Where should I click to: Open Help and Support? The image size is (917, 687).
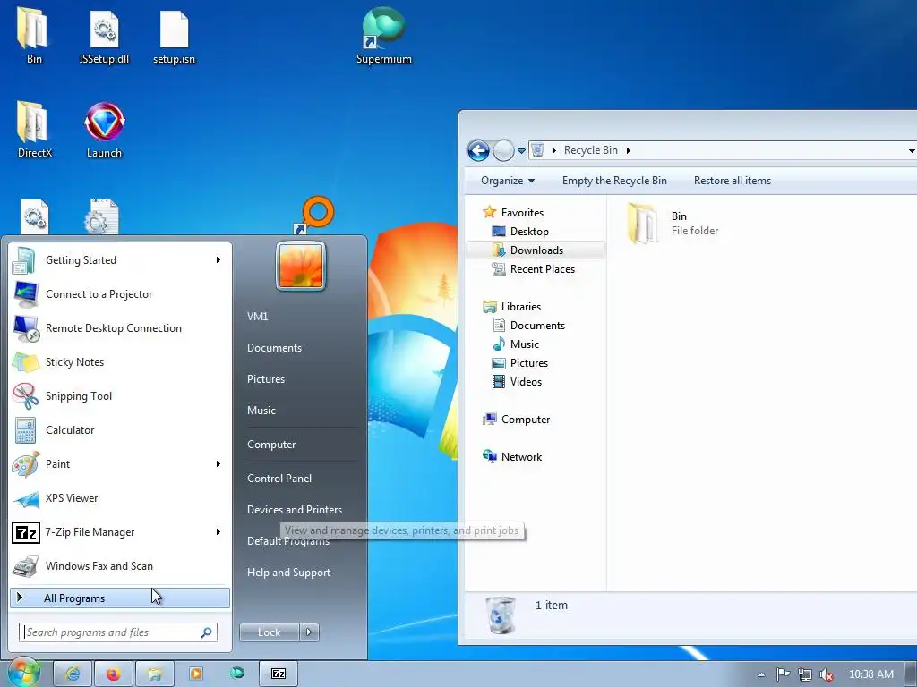click(x=288, y=572)
